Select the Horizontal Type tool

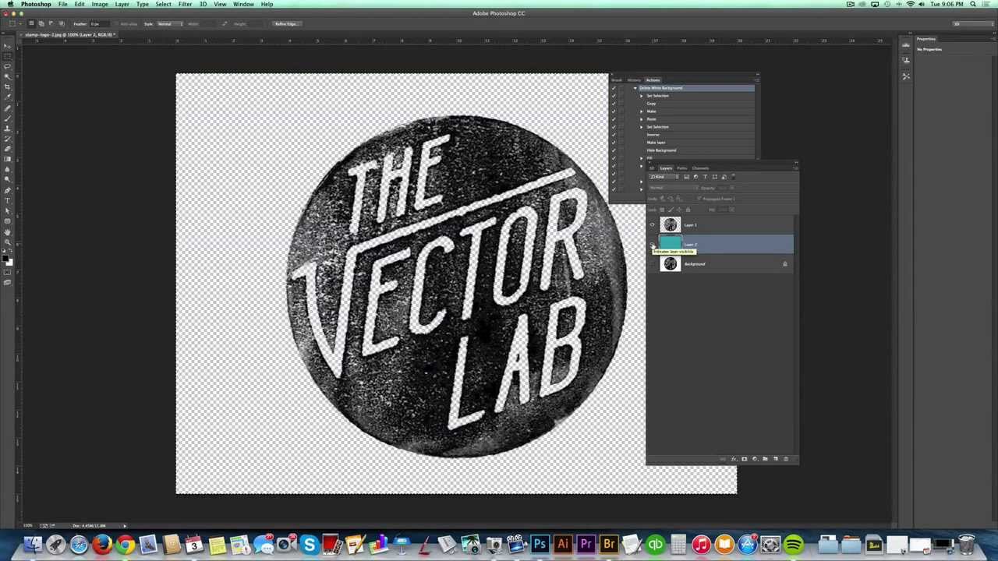coord(8,200)
